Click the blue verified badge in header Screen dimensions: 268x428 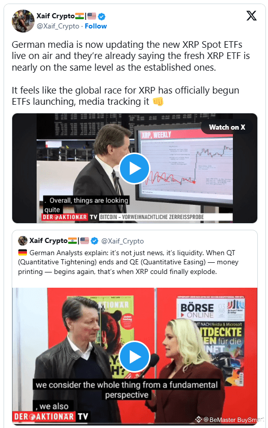[102, 17]
